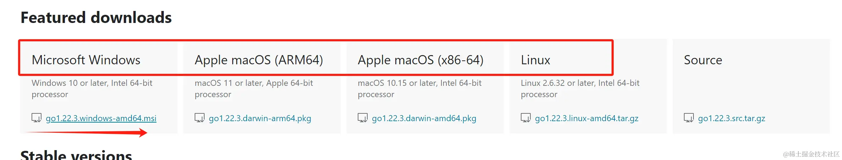Screen dimensions: 842x160
Task: Get the go1.22.3.linux-amd64.tar.gz archive
Action: tap(587, 118)
